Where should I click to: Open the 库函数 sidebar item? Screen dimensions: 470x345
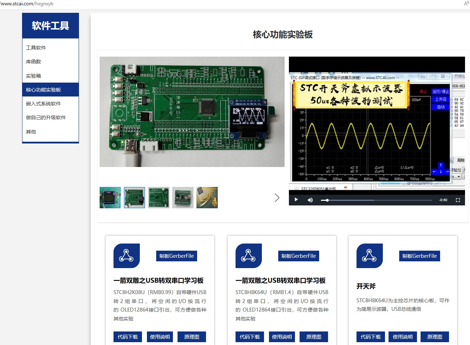tap(51, 62)
